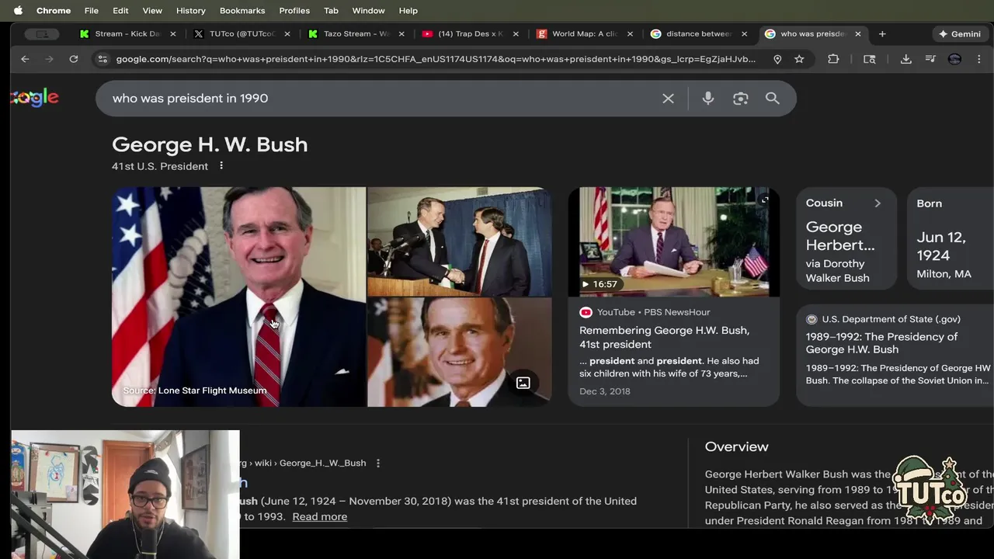Open the Window menu

(368, 11)
